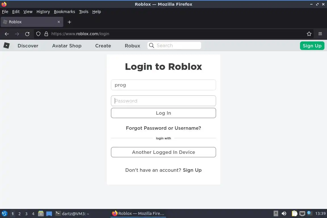The image size is (327, 218).
Task: Bookmark this page with star icon
Action: [x=309, y=34]
